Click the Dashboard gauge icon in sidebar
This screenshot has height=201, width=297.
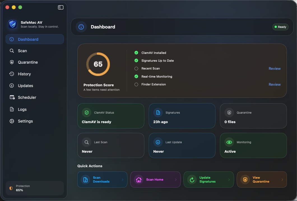coord(12,39)
